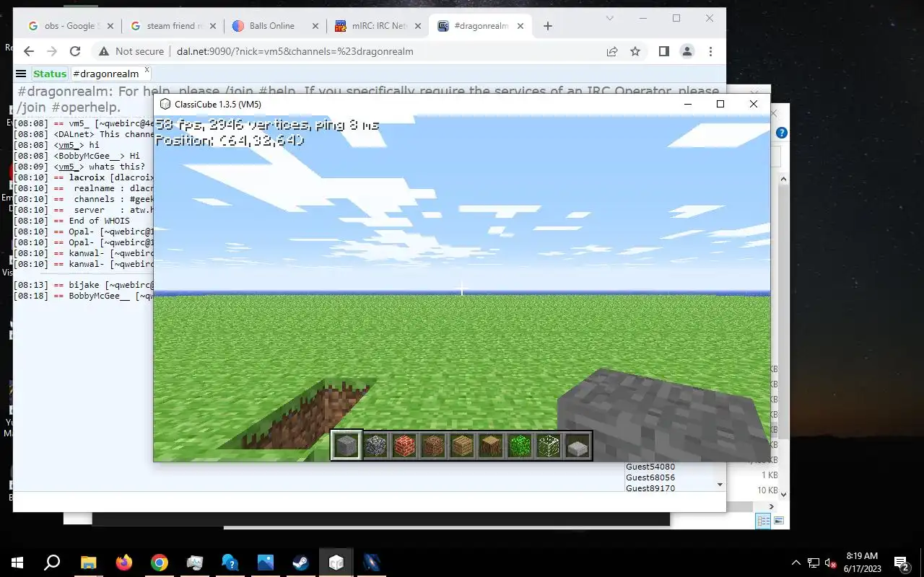Open Chrome three-dot menu
Image resolution: width=924 pixels, height=577 pixels.
point(710,51)
